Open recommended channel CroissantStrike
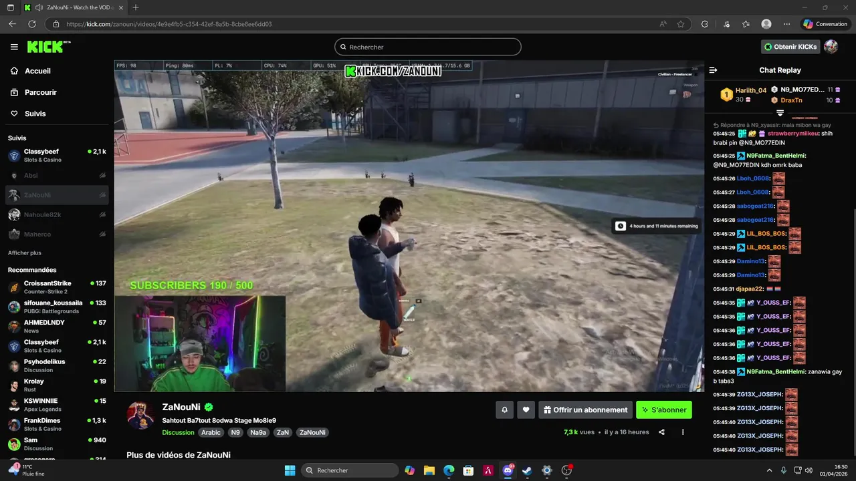The width and height of the screenshot is (856, 481). point(57,287)
